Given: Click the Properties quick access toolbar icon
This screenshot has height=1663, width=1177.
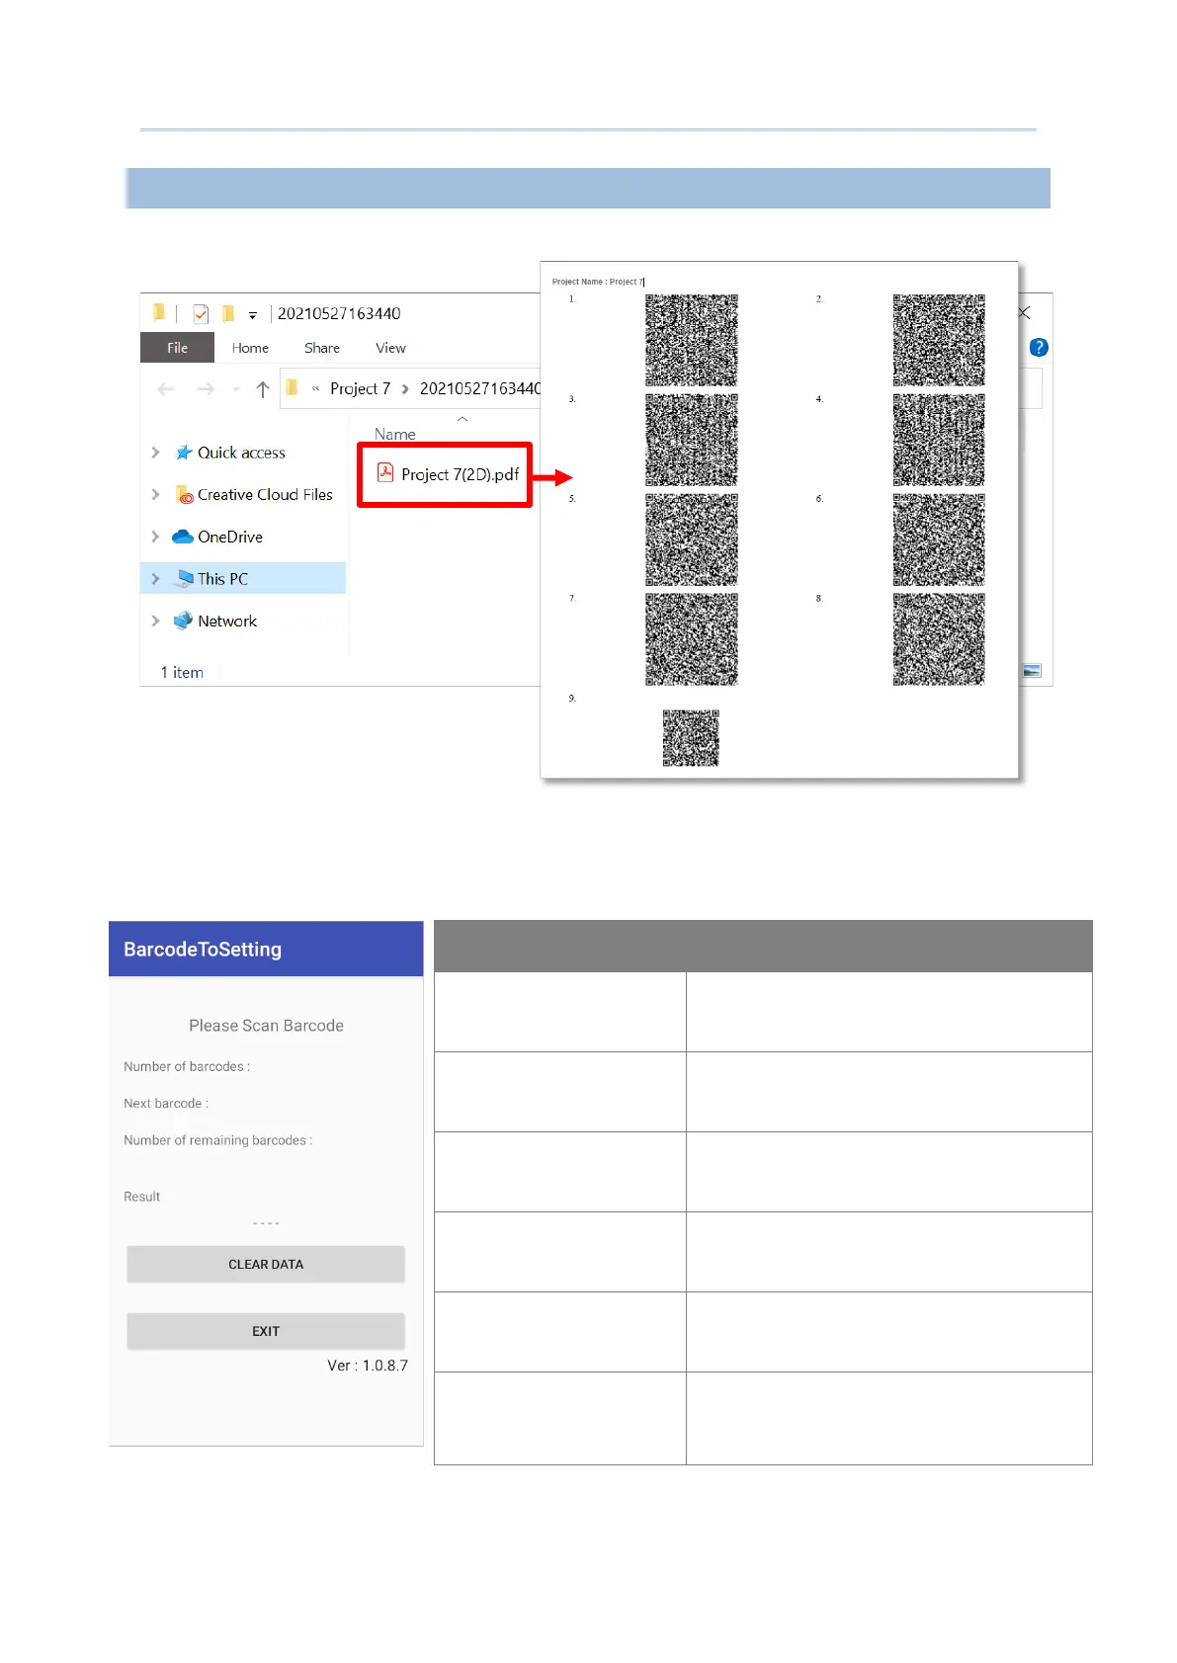Looking at the screenshot, I should (201, 313).
